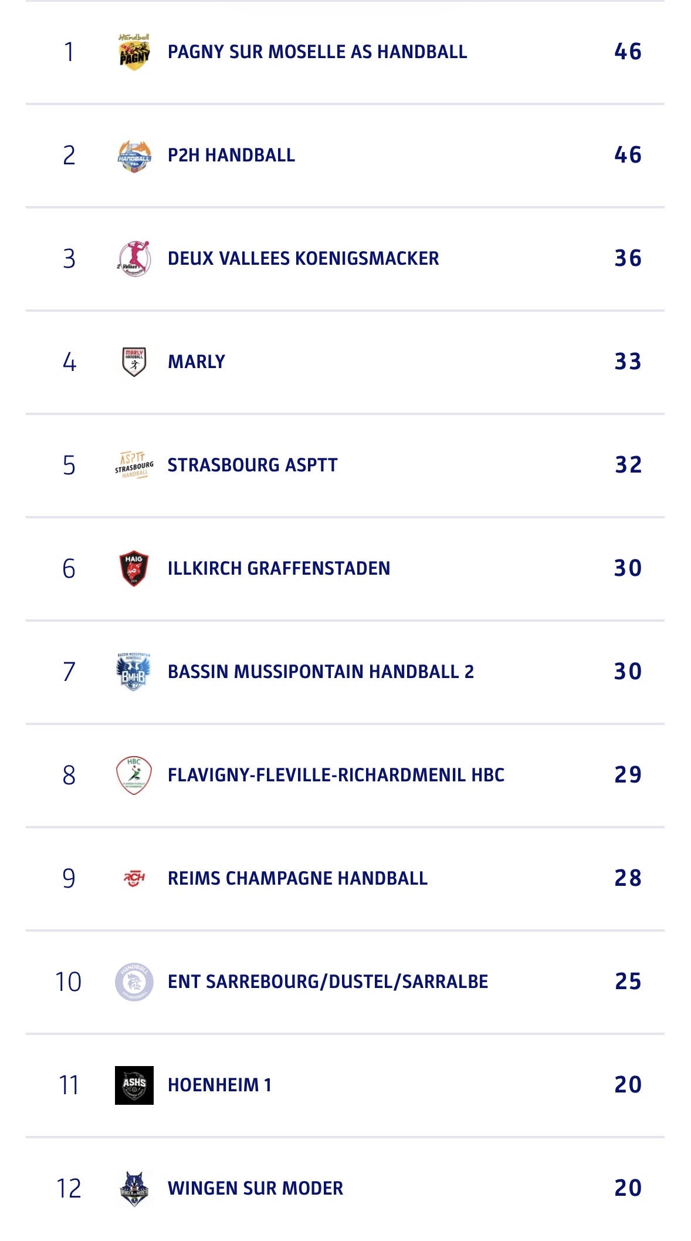Tap the P2H Handball team logo
This screenshot has height=1241, width=691.
point(134,156)
